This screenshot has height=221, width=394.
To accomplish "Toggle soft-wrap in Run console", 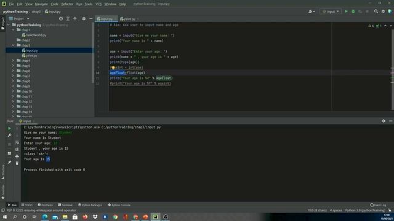I will click(x=17, y=142).
